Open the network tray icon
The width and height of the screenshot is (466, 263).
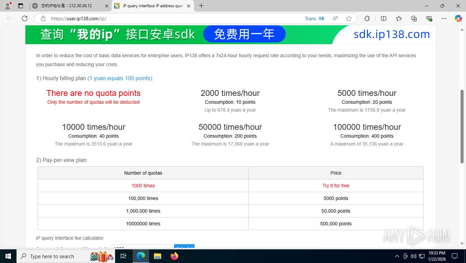coord(422,256)
